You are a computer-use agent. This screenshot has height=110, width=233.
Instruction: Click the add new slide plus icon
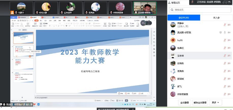(x=22, y=97)
